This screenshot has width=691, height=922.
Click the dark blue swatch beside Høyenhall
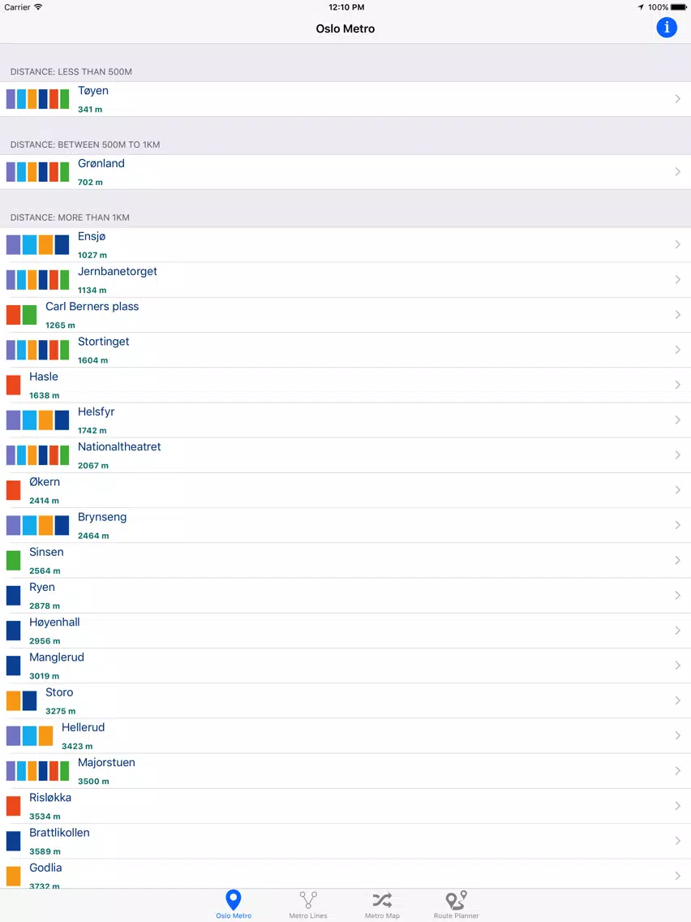14,631
